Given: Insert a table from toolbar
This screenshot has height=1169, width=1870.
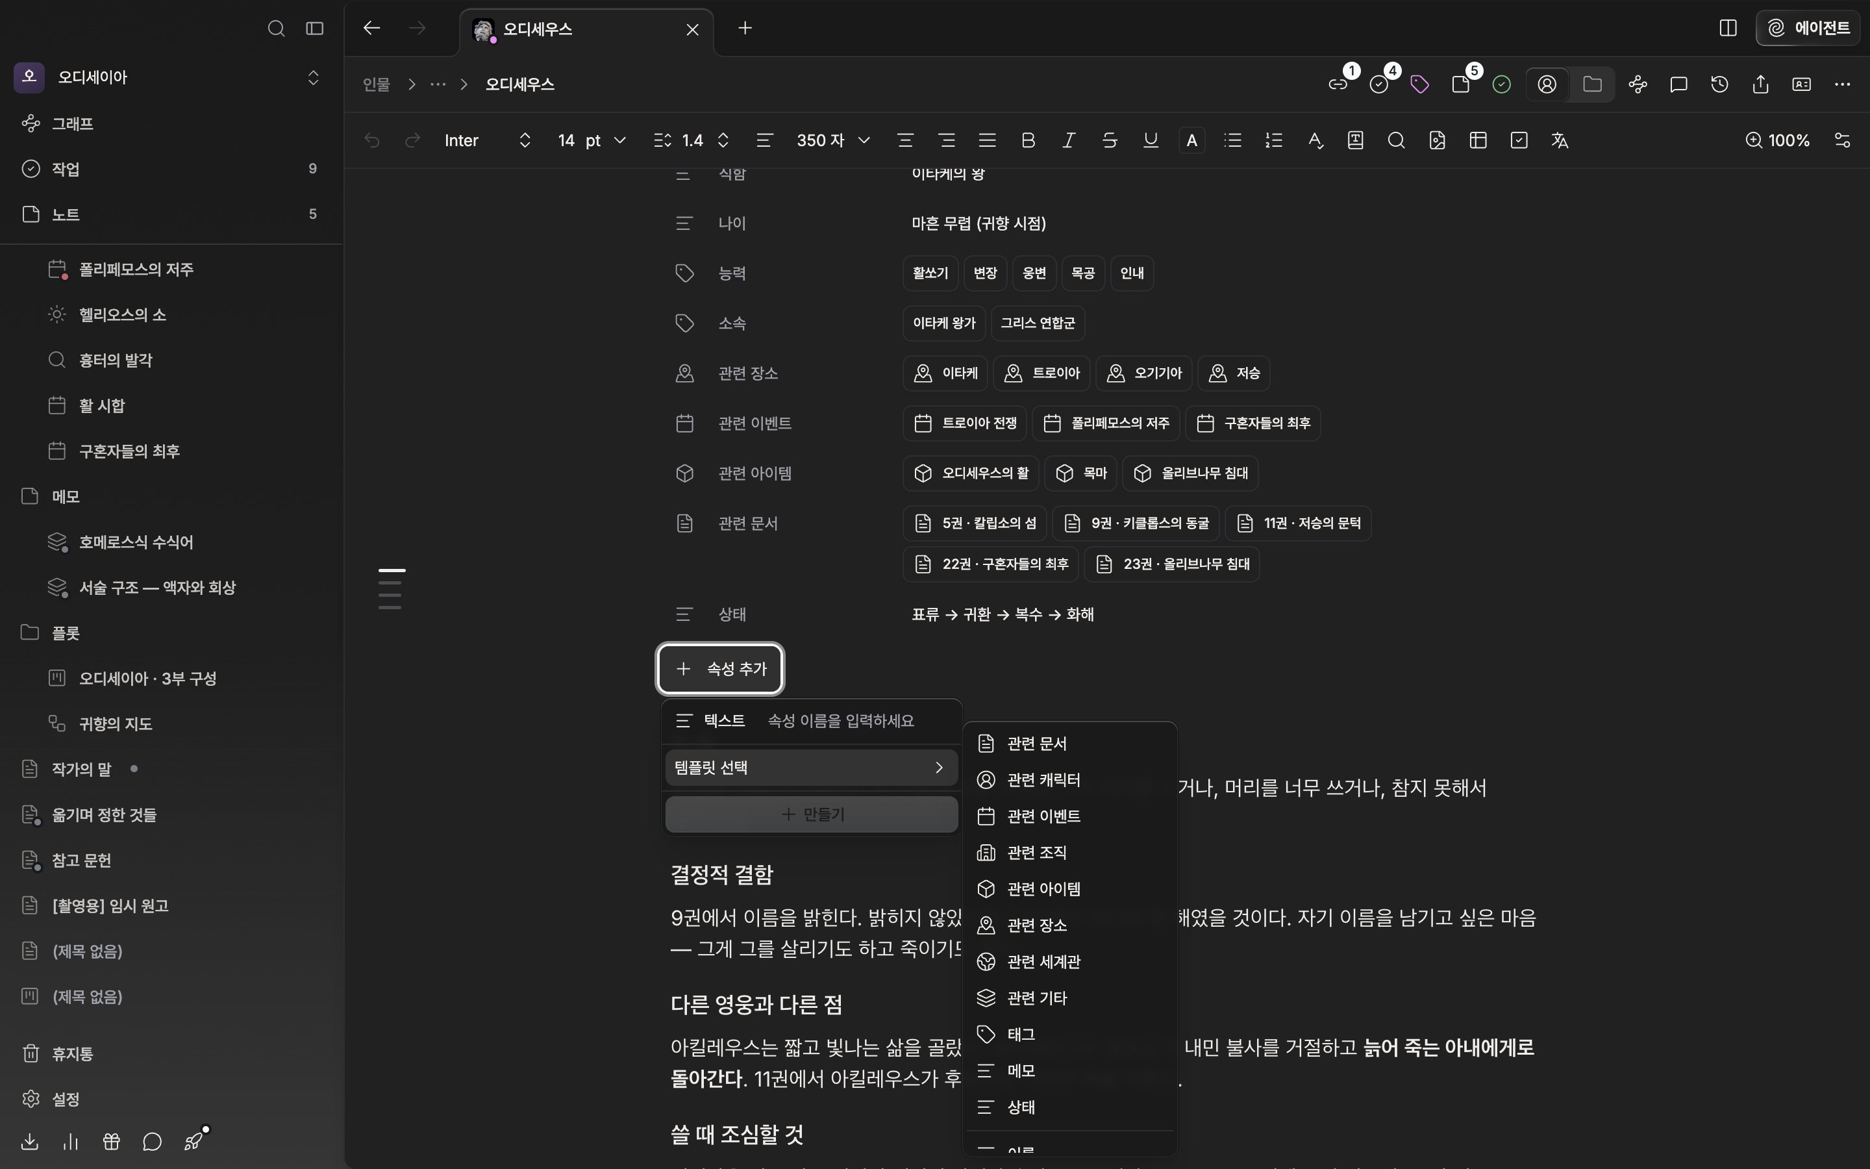Looking at the screenshot, I should click(x=1478, y=140).
